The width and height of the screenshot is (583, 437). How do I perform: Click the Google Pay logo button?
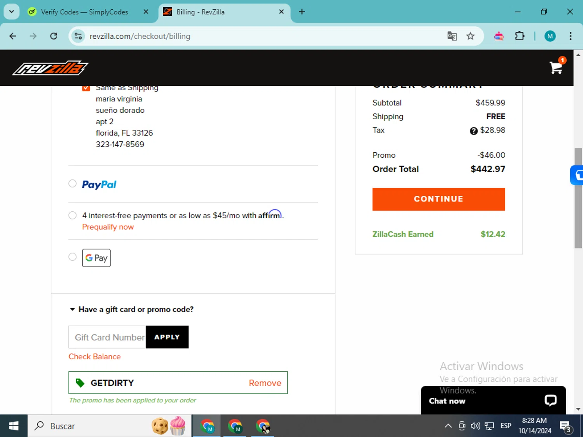coord(96,258)
